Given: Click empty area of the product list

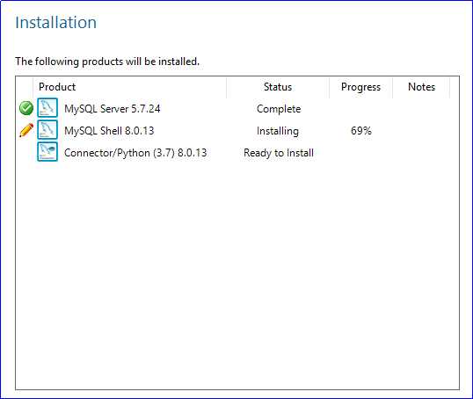Looking at the screenshot, I should (237, 272).
